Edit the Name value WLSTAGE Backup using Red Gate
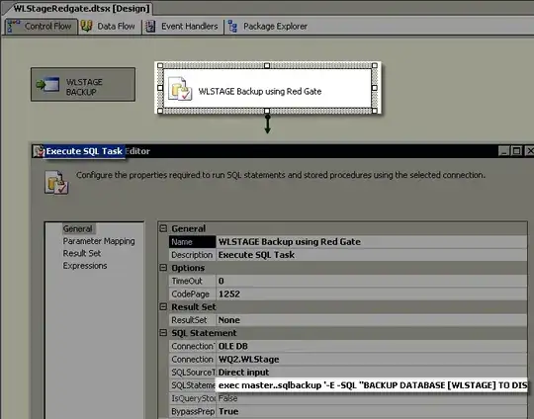Image resolution: width=534 pixels, height=419 pixels. (372, 242)
